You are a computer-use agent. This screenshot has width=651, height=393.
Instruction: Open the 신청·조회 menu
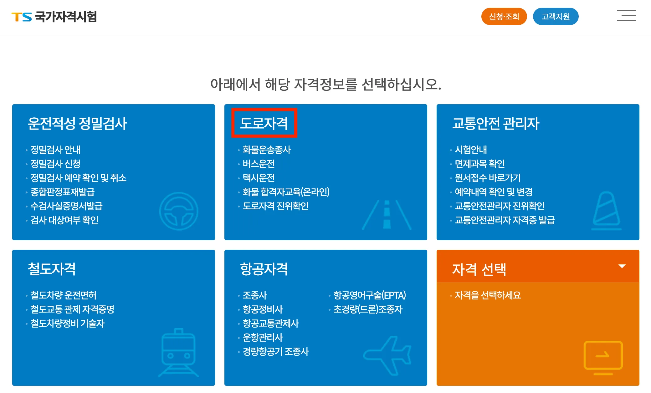504,16
